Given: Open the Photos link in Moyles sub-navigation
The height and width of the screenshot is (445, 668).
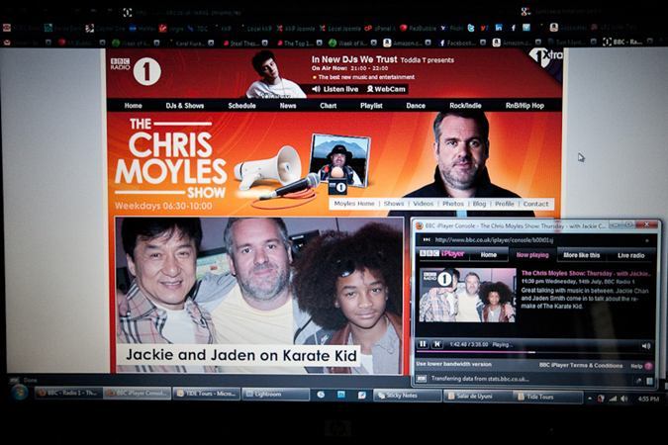Looking at the screenshot, I should tap(453, 204).
